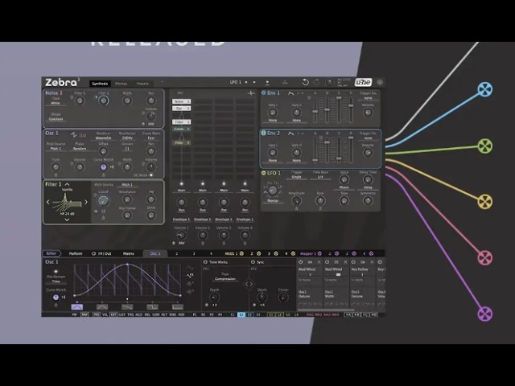Click the Osc 1 Curve Morph purple knob

tap(103, 167)
